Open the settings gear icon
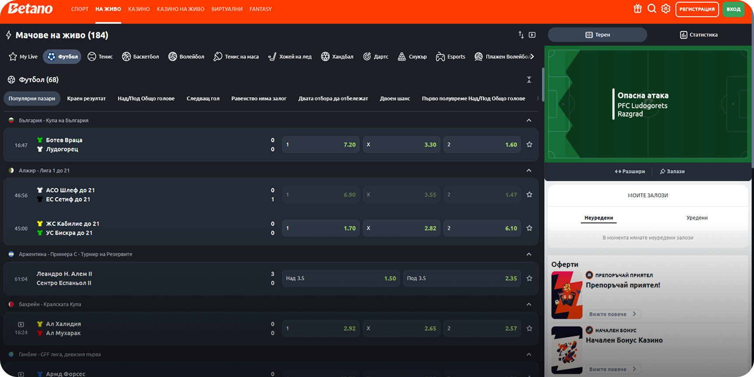The height and width of the screenshot is (377, 754). tap(666, 9)
